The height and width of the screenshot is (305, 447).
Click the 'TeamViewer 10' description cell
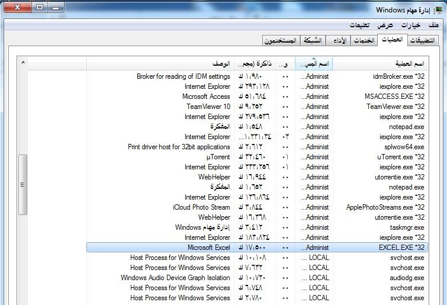208,107
